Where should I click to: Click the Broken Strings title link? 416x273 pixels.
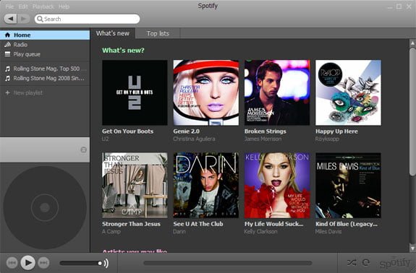[266, 131]
